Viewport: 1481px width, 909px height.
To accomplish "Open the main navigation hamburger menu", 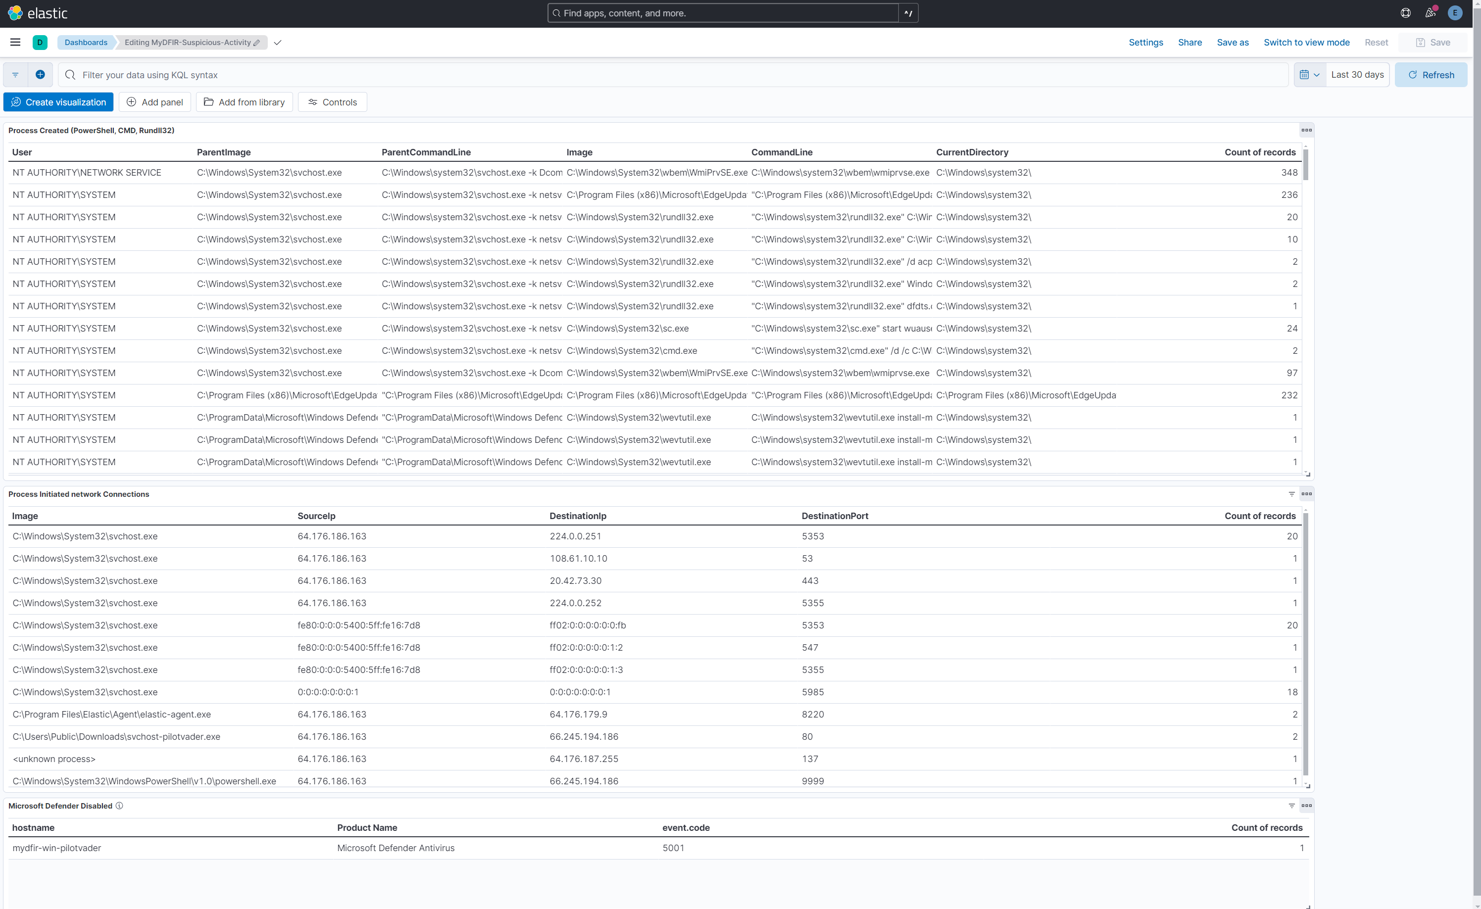I will pos(15,42).
